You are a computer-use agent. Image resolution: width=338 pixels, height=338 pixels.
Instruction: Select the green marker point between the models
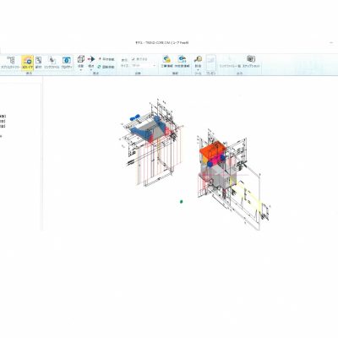click(182, 201)
